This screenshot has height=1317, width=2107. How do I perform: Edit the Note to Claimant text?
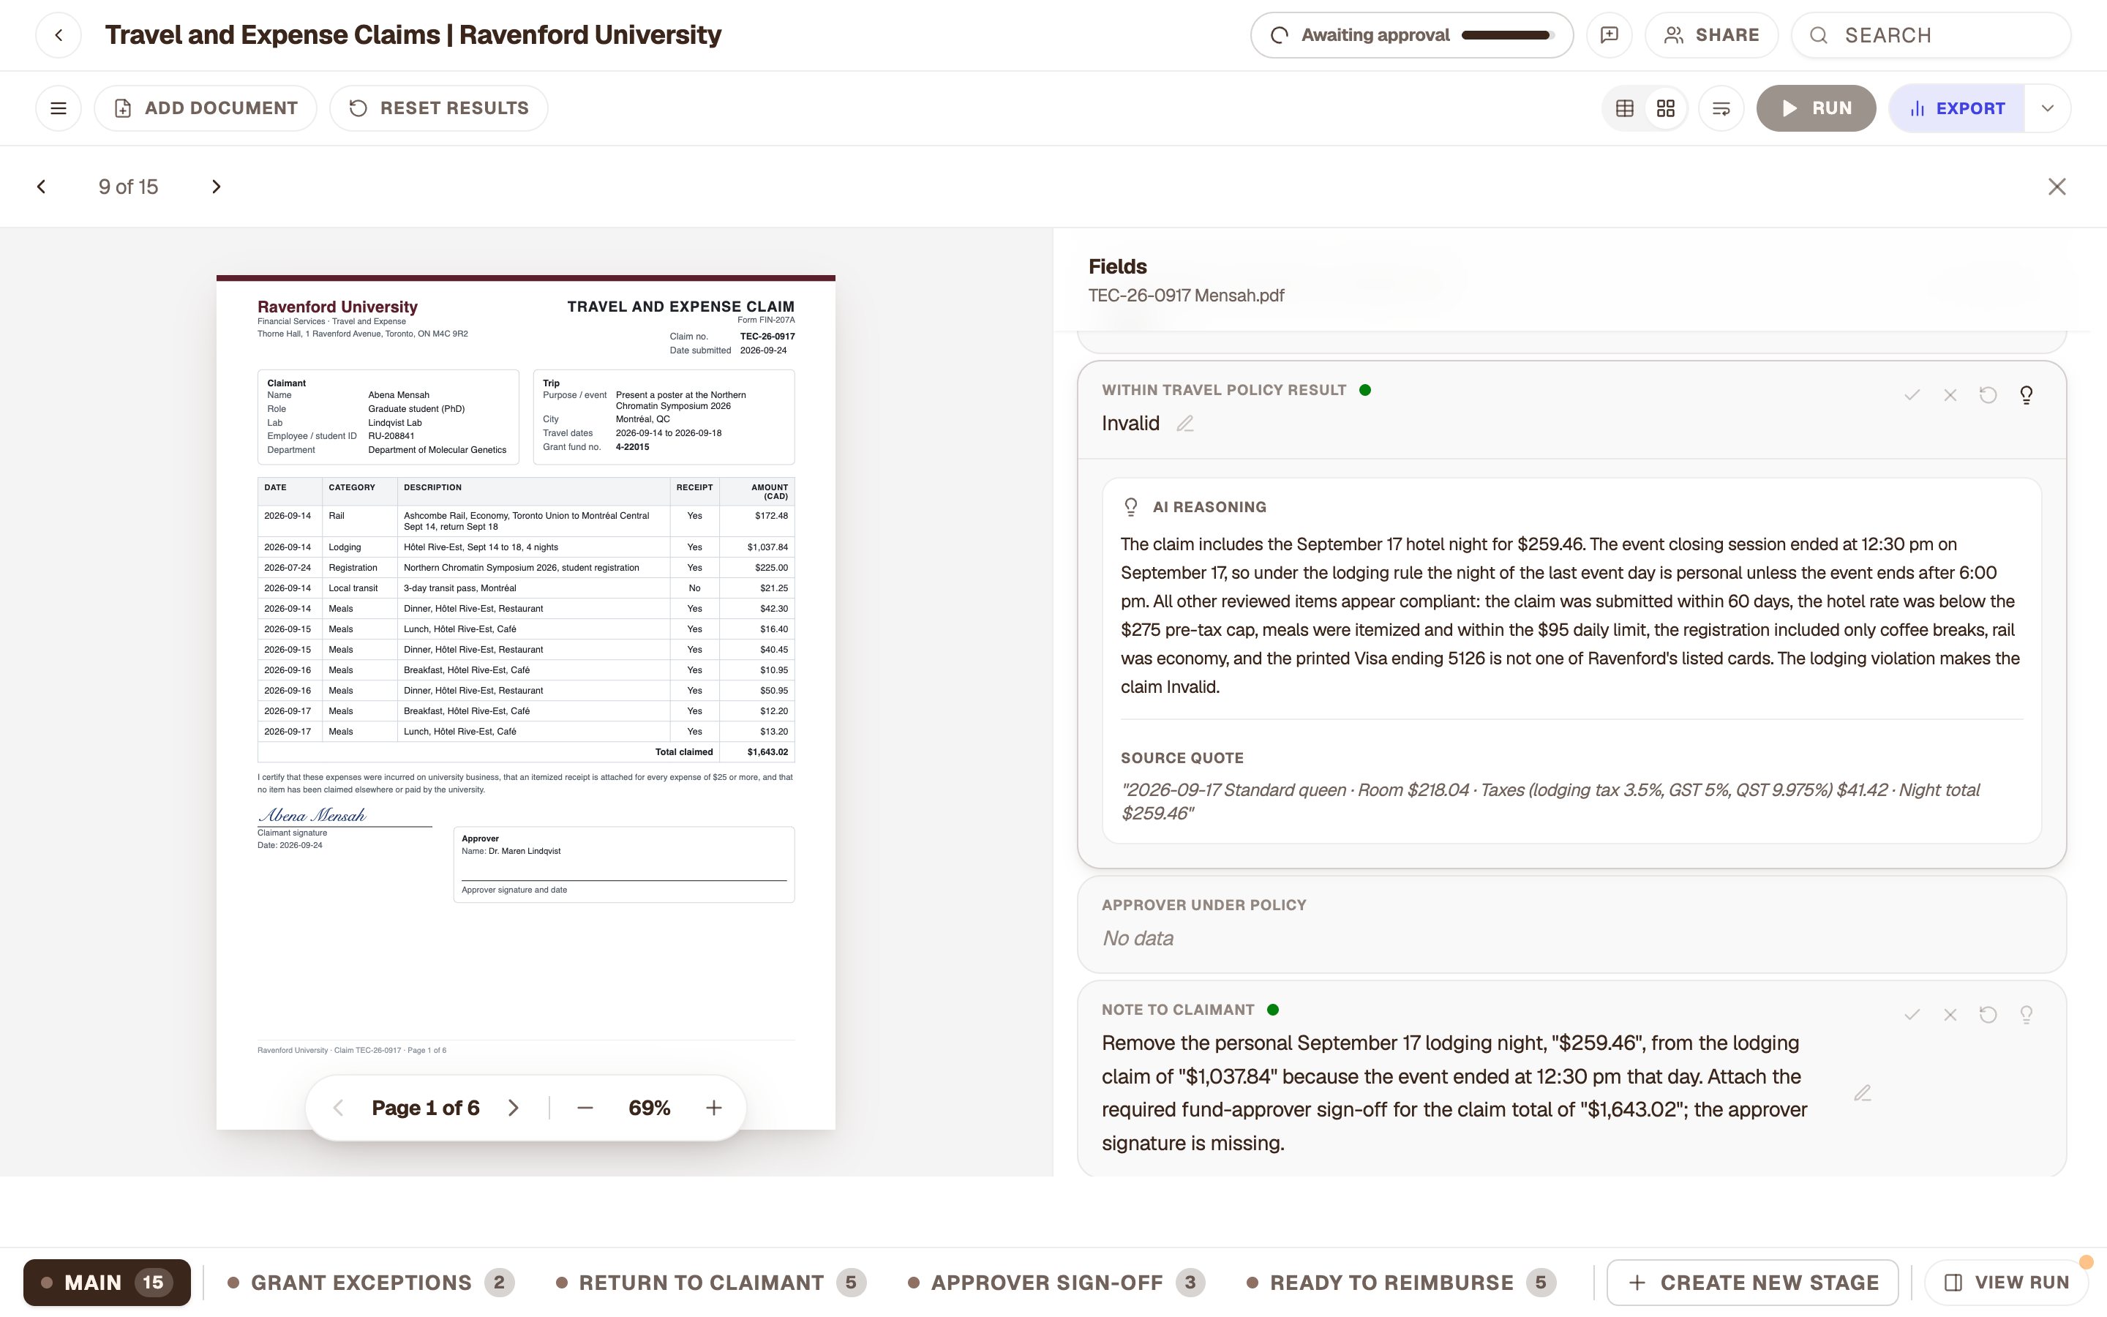pyautogui.click(x=1863, y=1093)
